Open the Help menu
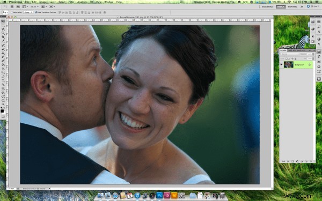 click(119, 2)
